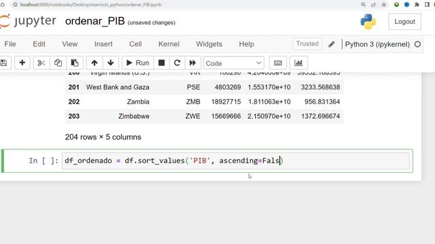Screen dimensions: 435x244
Task: Click the Zimbabwe cell
Action: (134, 116)
